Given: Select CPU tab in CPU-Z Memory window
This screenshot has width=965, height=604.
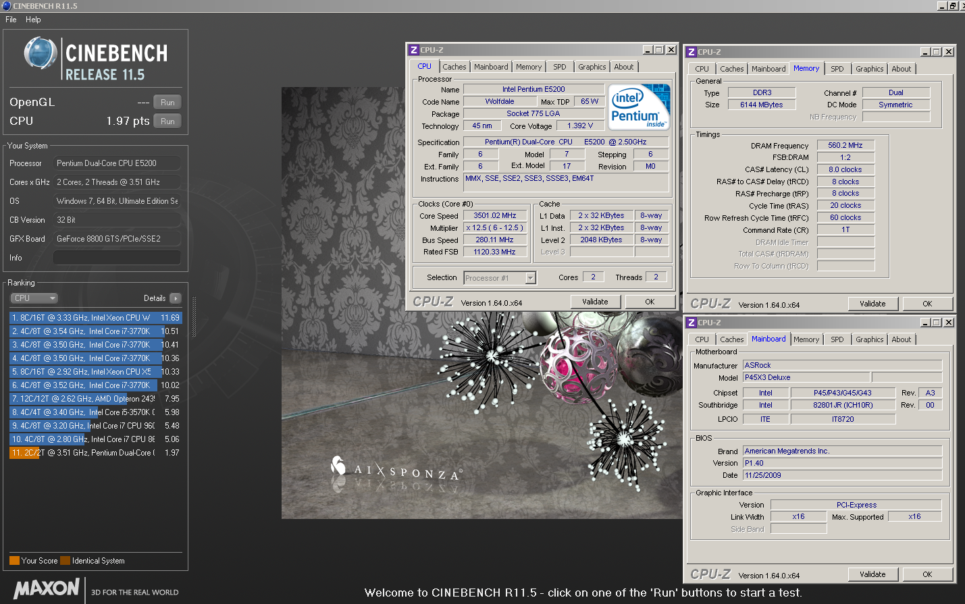Looking at the screenshot, I should pos(702,69).
